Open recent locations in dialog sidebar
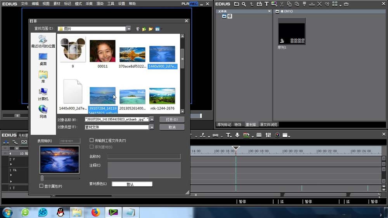This screenshot has width=388, height=218. click(x=43, y=42)
